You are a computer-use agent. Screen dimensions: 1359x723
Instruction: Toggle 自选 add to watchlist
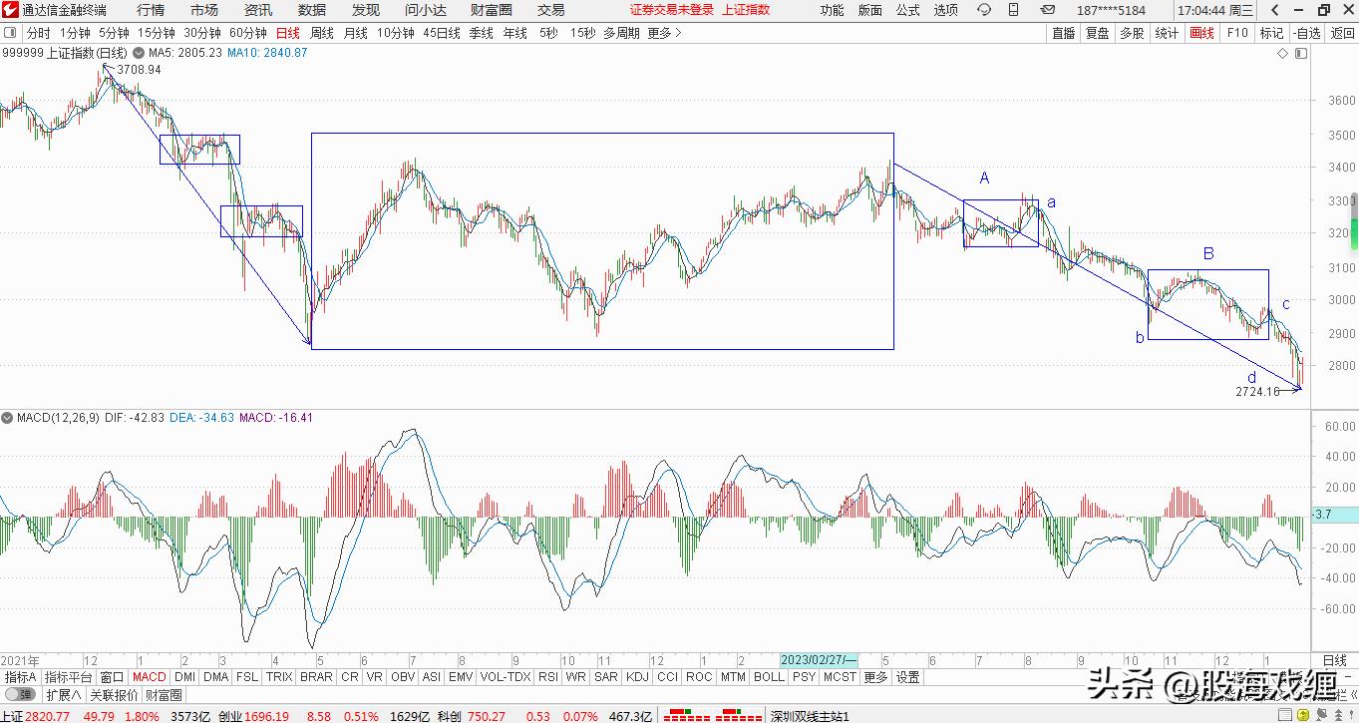click(1306, 33)
